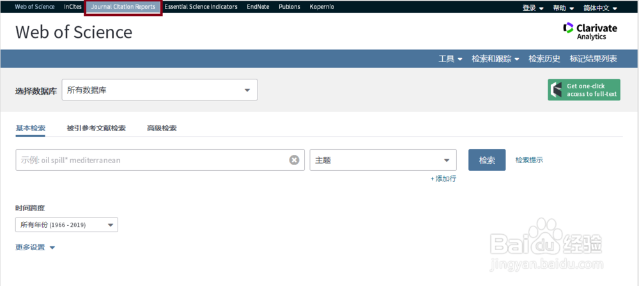Open the 所有数据库 database selector

click(160, 90)
